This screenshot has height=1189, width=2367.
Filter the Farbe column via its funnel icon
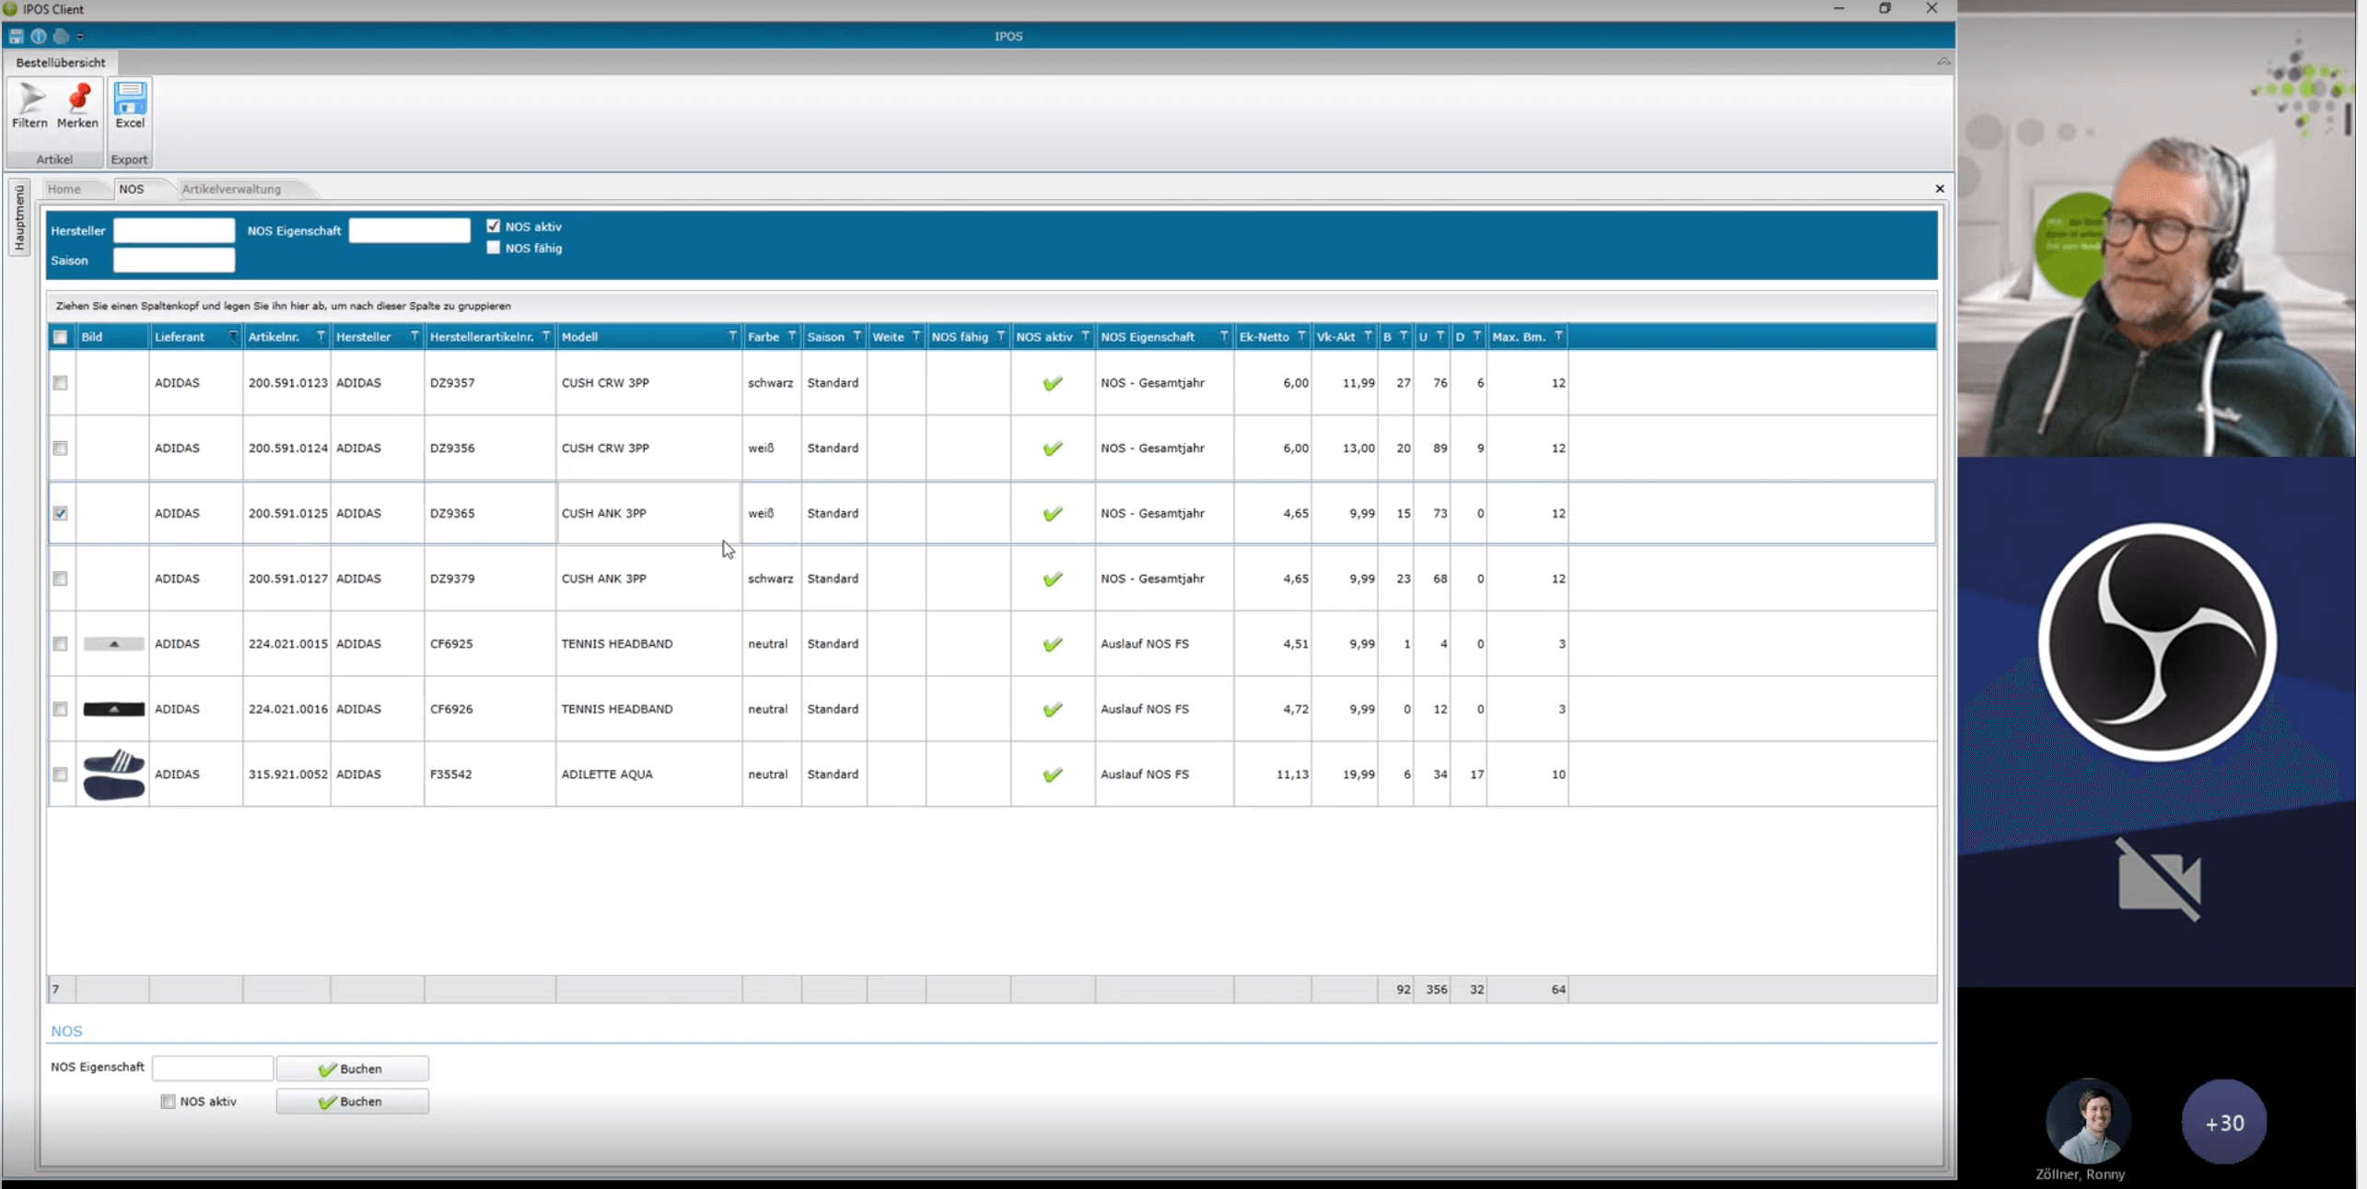792,336
